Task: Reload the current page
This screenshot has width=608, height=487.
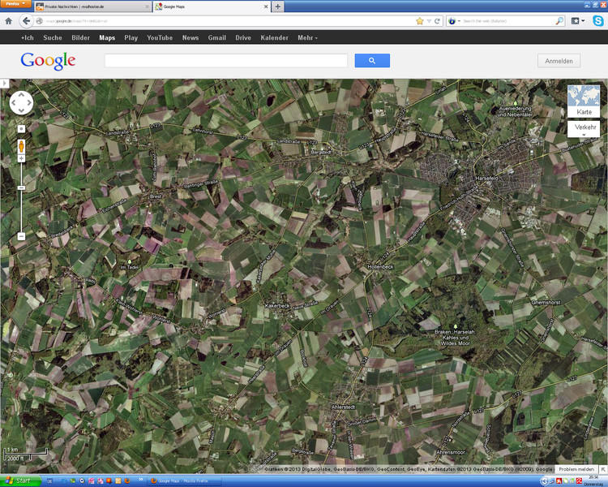Action: [x=437, y=21]
